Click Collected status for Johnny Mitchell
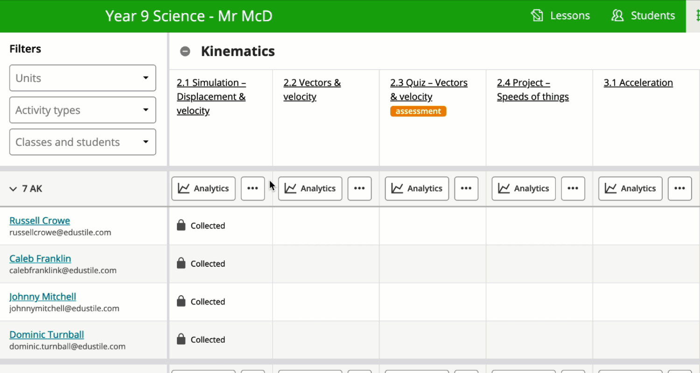The height and width of the screenshot is (373, 700). pyautogui.click(x=208, y=302)
